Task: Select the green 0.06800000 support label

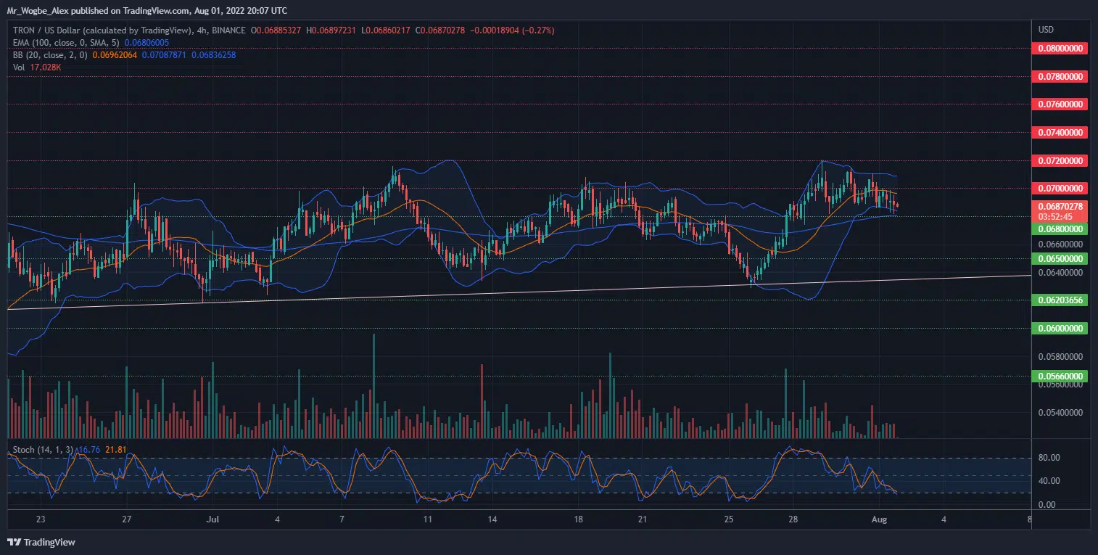Action: tap(1059, 229)
